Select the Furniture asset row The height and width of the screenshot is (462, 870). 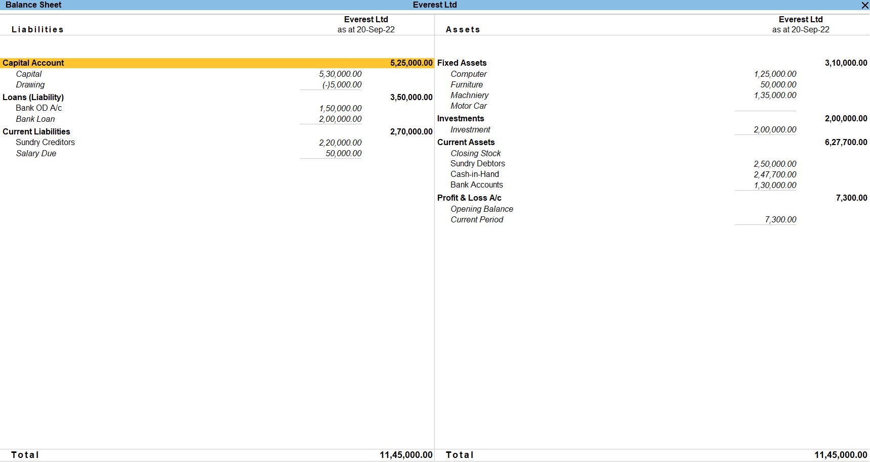pyautogui.click(x=467, y=85)
